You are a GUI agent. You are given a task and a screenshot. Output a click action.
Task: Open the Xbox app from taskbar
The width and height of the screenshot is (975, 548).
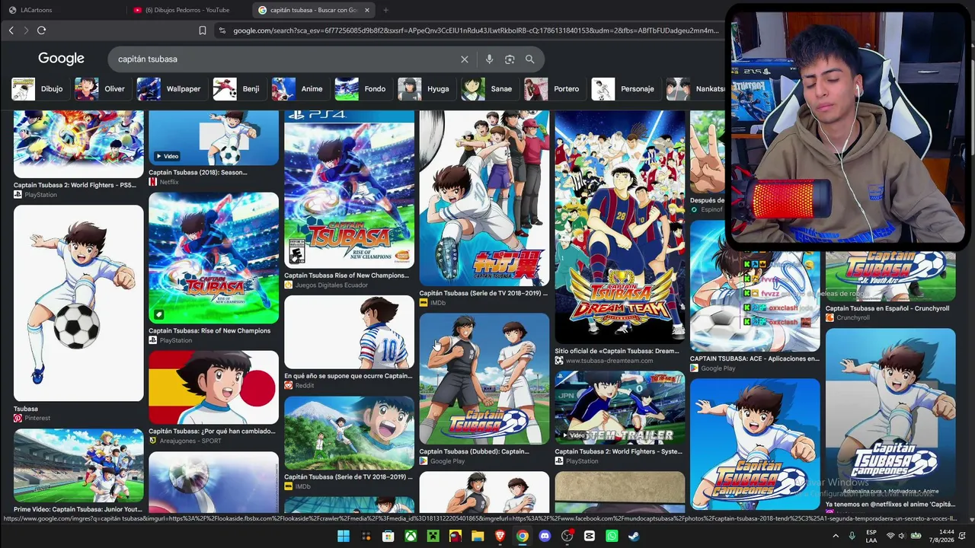pos(411,536)
